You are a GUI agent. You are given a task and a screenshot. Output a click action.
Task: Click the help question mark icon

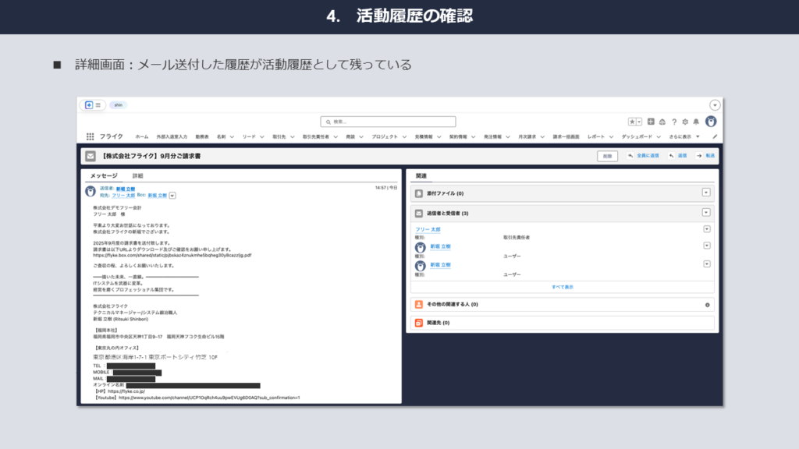click(x=673, y=122)
